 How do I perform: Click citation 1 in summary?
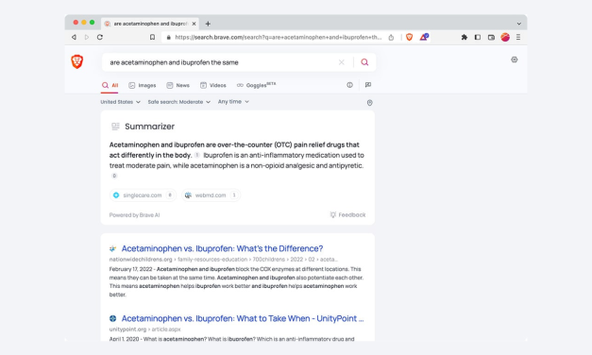click(197, 155)
